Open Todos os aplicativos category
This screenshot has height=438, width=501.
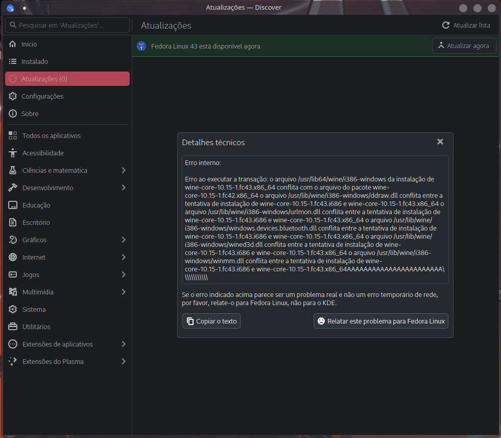pyautogui.click(x=51, y=136)
